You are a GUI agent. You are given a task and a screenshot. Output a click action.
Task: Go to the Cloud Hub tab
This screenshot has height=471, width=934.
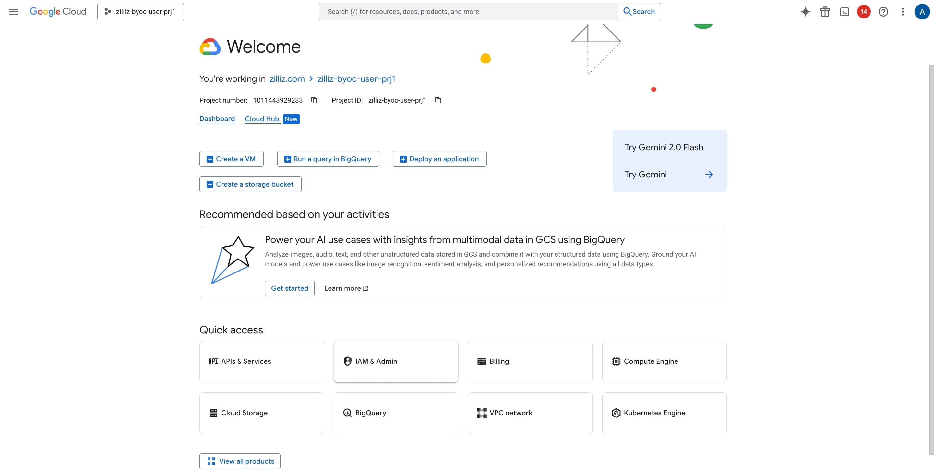262,119
